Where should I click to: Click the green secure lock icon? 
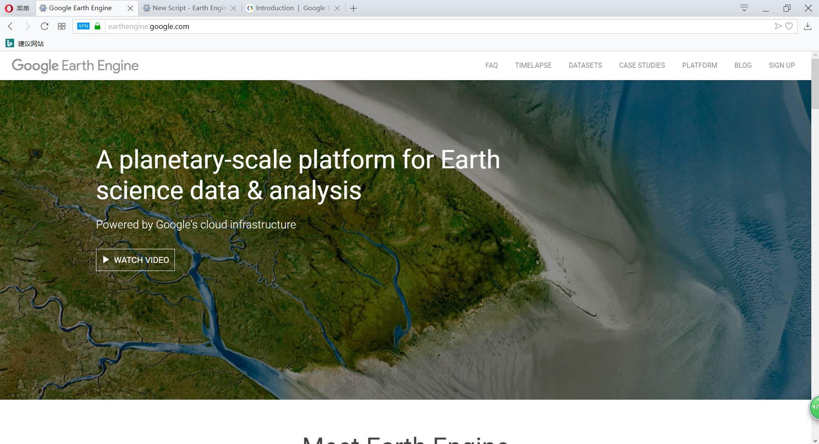[x=98, y=26]
